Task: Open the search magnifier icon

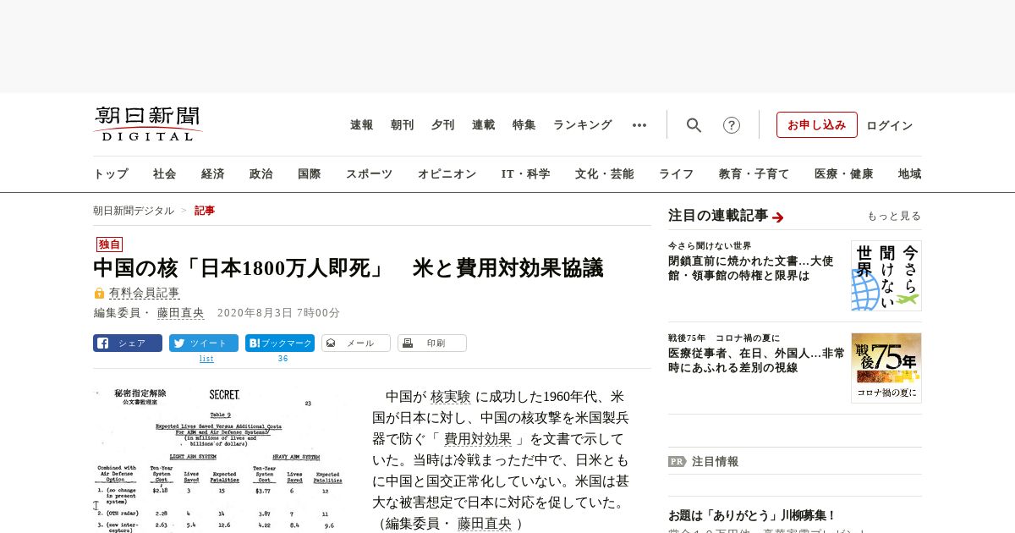Action: [x=694, y=125]
